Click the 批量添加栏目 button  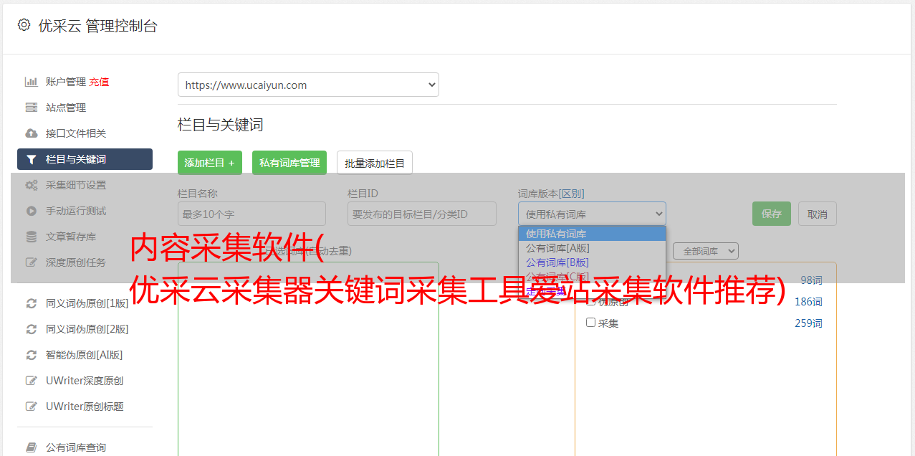pos(375,163)
